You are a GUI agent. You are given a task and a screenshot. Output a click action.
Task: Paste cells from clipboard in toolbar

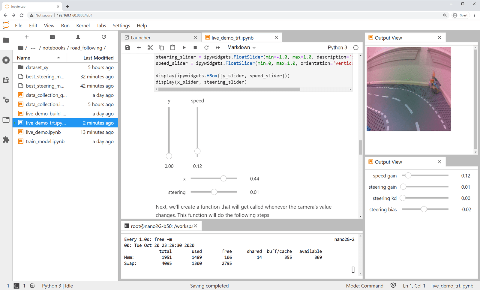[x=172, y=47]
